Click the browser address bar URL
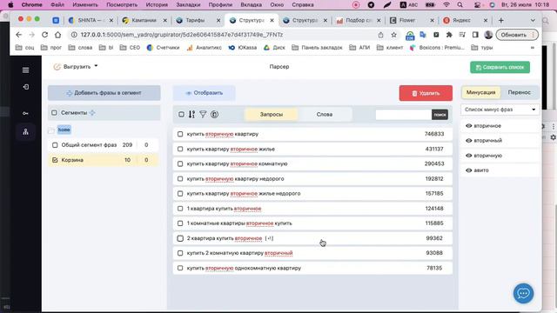 coord(182,35)
